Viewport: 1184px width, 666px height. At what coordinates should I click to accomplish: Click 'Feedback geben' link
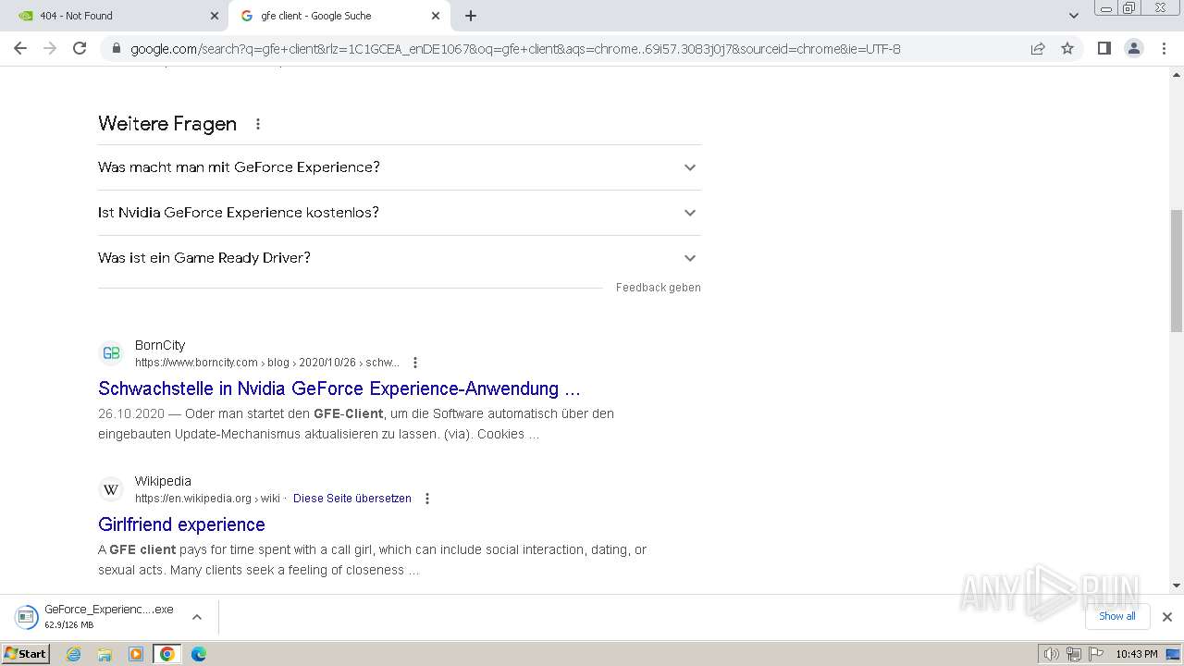(x=659, y=288)
